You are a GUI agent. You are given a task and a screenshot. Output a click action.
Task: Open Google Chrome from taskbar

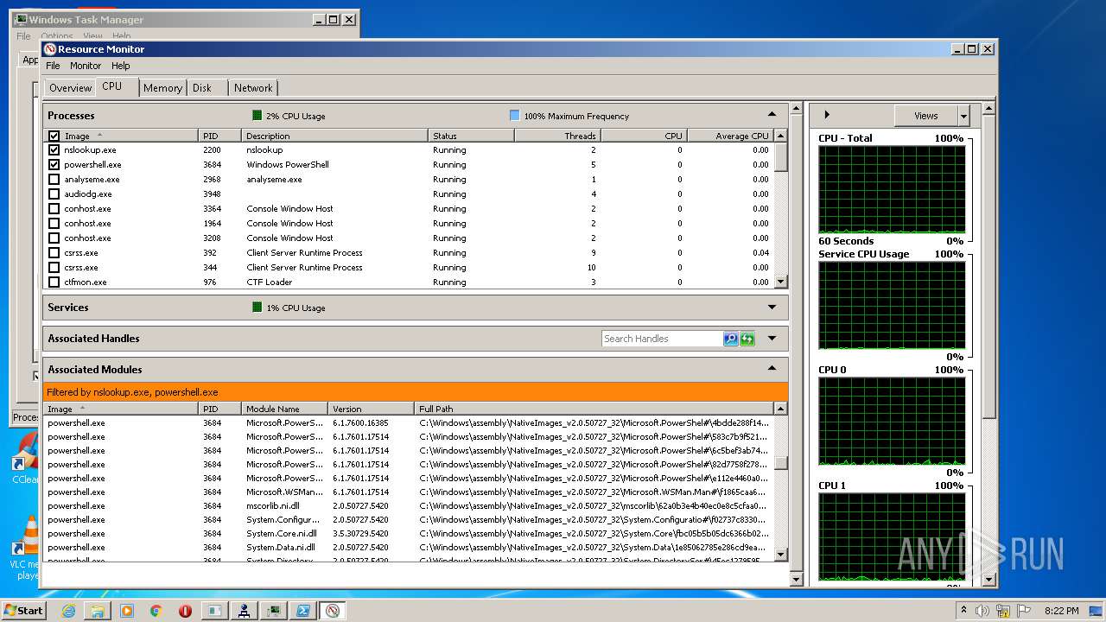156,611
